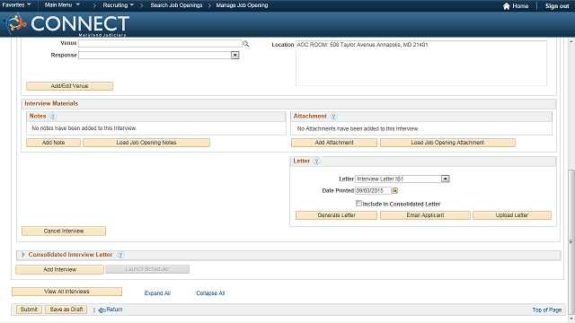Click the Generate Letter button

(x=336, y=215)
